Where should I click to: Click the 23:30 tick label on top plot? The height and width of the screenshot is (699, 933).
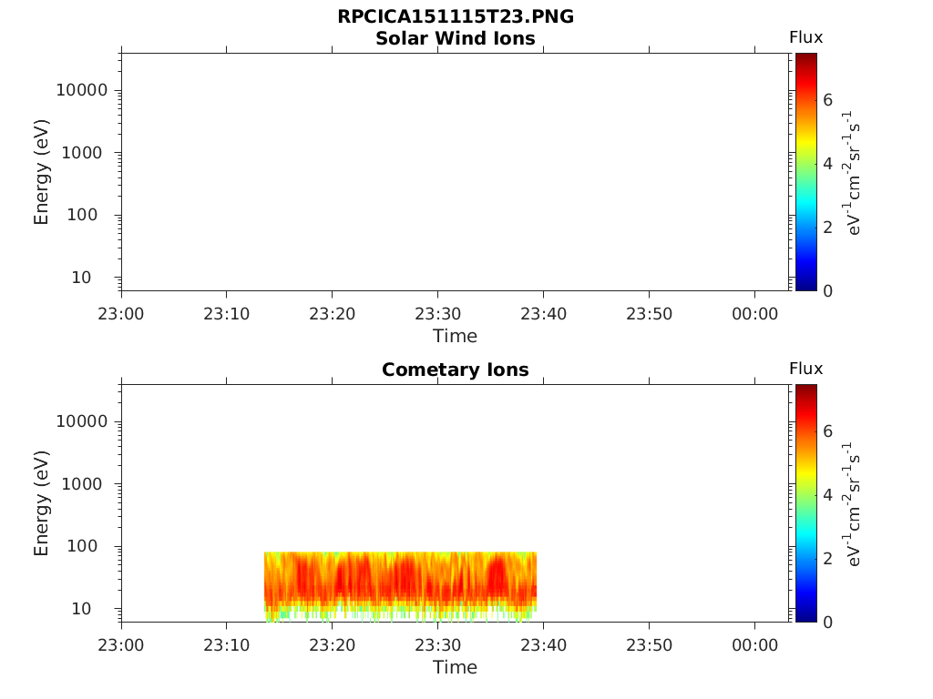[x=438, y=314]
